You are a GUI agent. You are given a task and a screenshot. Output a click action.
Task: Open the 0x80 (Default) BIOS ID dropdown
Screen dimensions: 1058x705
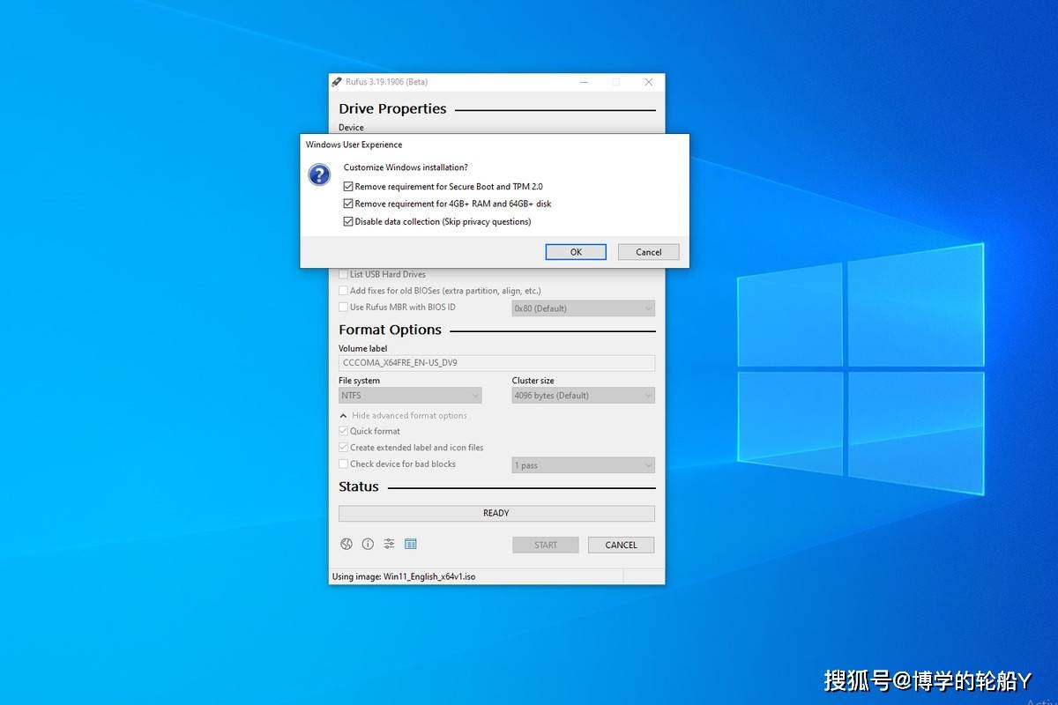584,308
